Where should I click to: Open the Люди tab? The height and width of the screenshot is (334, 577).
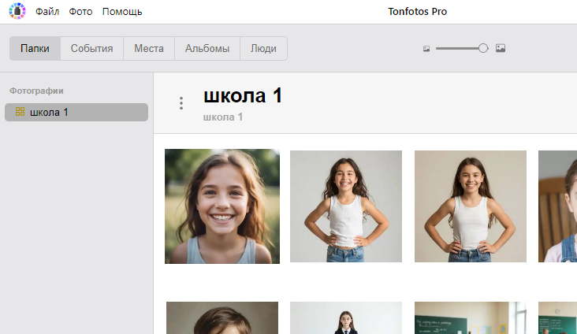(263, 48)
